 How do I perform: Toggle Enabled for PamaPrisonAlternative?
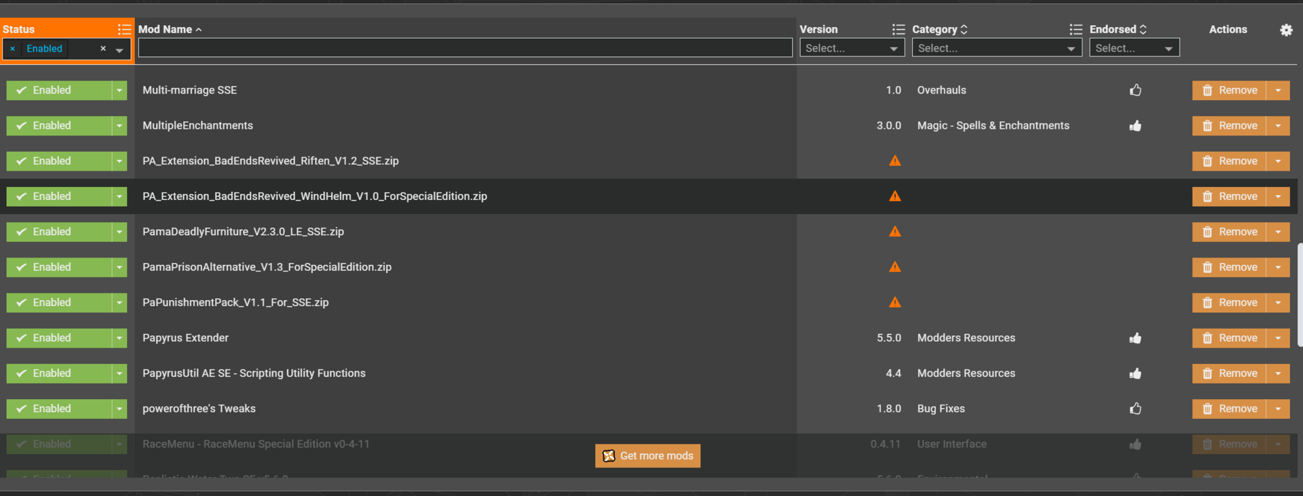59,267
